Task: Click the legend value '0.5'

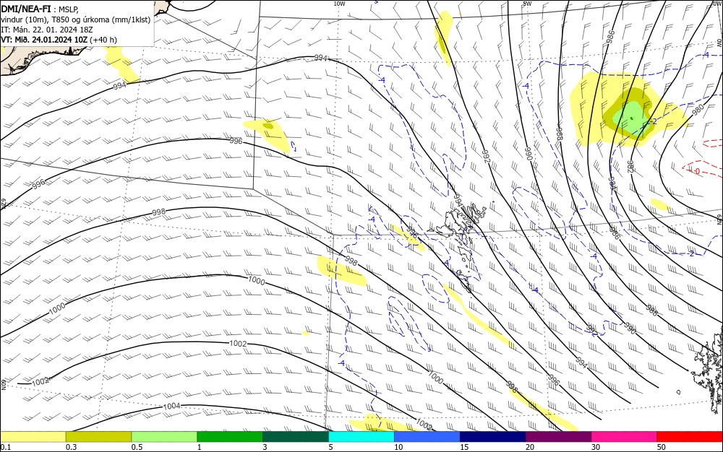Action: 137,447
